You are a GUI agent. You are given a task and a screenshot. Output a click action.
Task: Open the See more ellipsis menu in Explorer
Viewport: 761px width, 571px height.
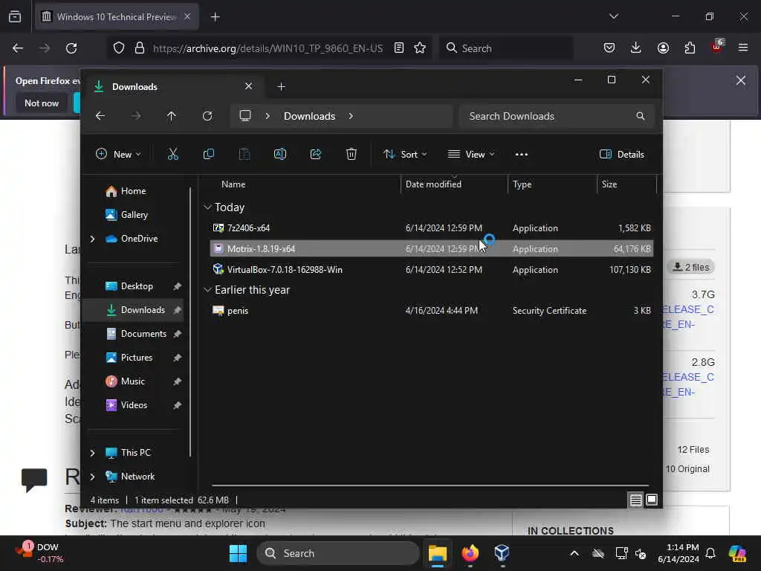pyautogui.click(x=521, y=155)
